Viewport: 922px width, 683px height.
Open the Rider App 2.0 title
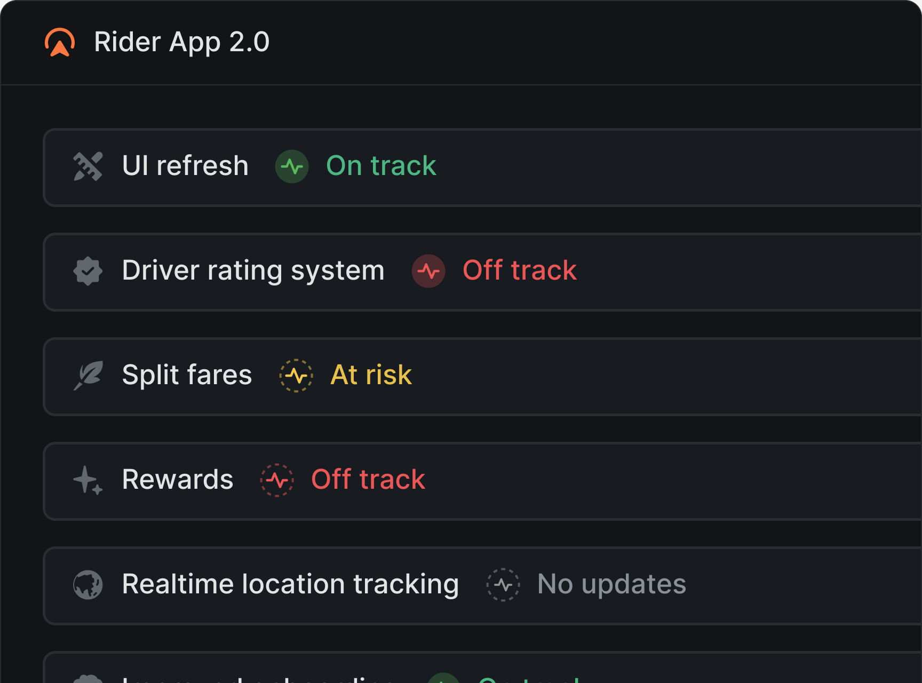181,42
